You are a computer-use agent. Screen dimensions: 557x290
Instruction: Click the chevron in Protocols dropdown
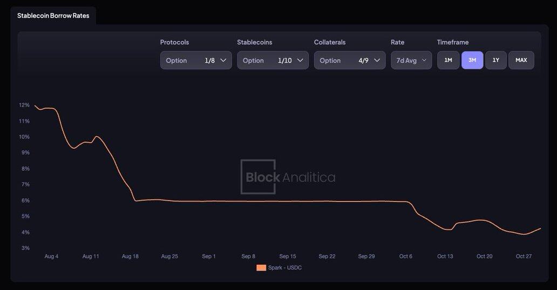(223, 60)
